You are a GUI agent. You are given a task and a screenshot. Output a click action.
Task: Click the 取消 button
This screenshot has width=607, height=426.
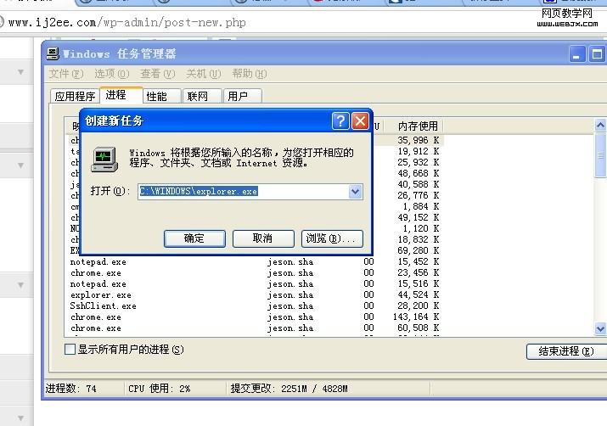click(x=263, y=238)
